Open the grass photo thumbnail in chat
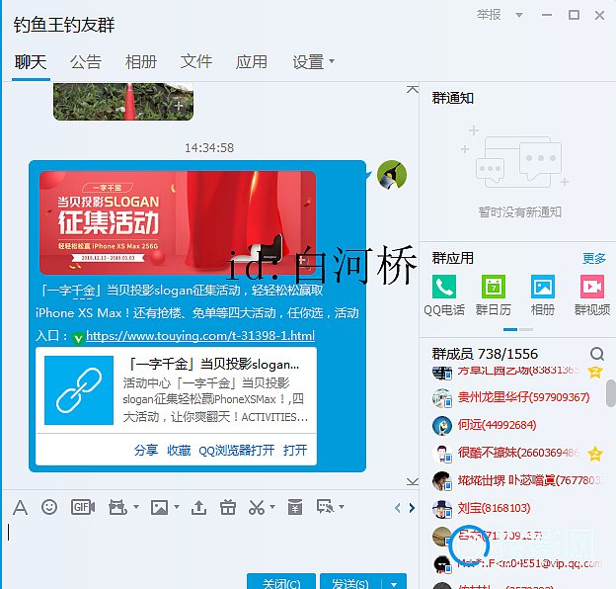This screenshot has height=589, width=616. 123,102
